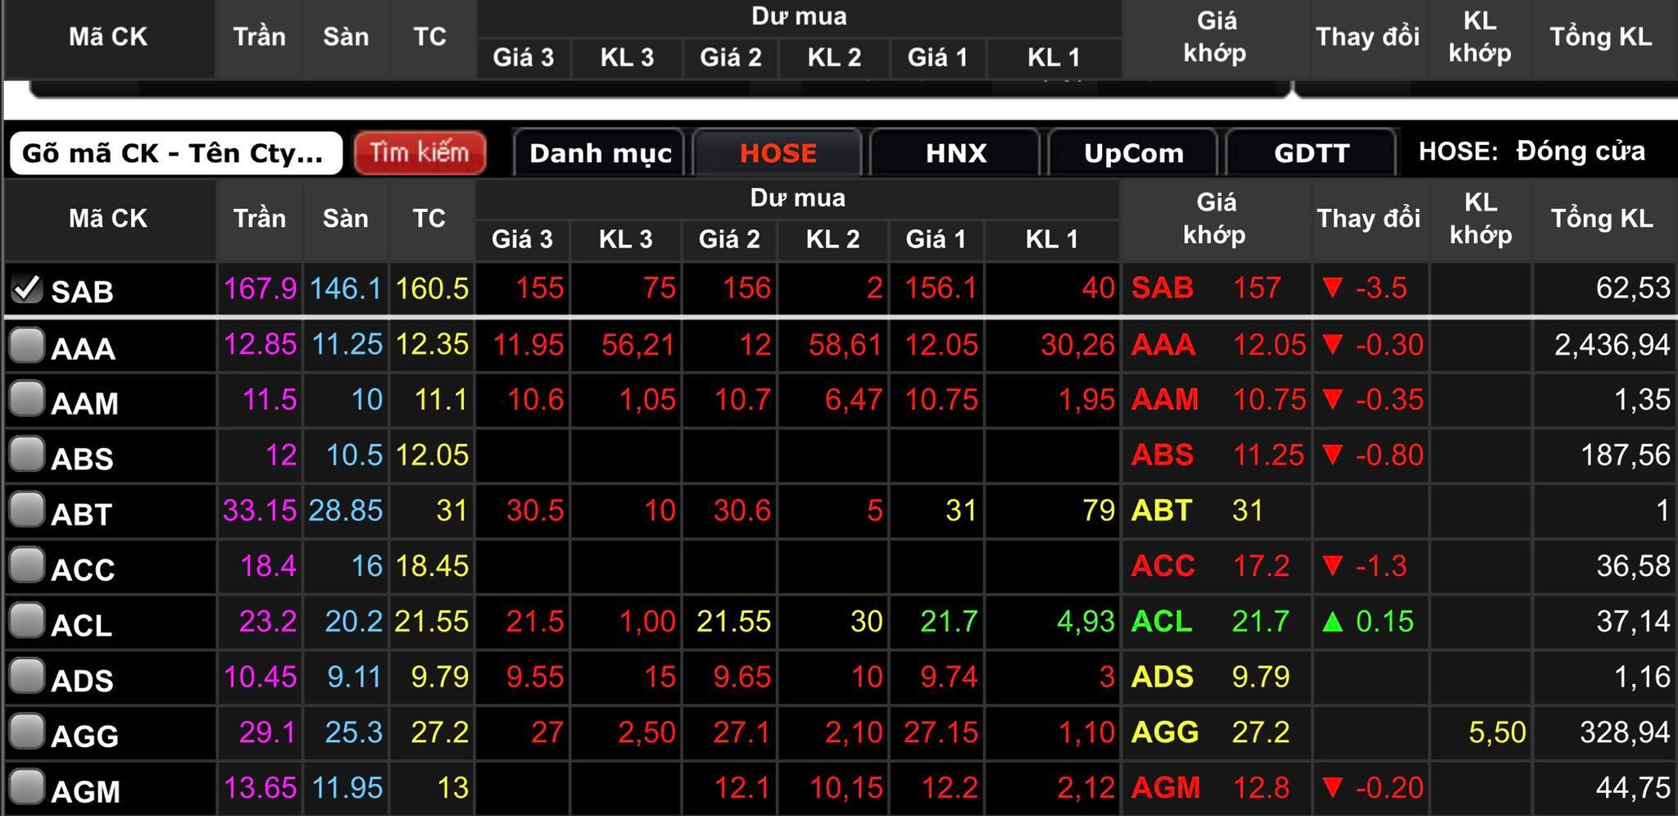1678x816 pixels.
Task: Click the red down triangle for AGM
Action: pyautogui.click(x=1333, y=788)
